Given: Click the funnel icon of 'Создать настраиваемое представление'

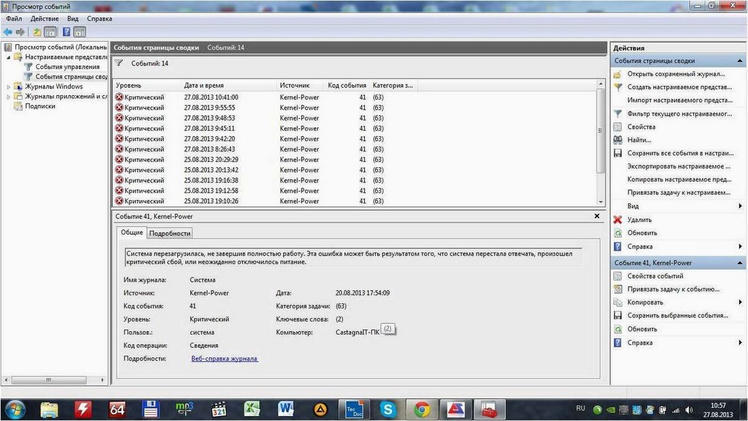Looking at the screenshot, I should pyautogui.click(x=618, y=87).
